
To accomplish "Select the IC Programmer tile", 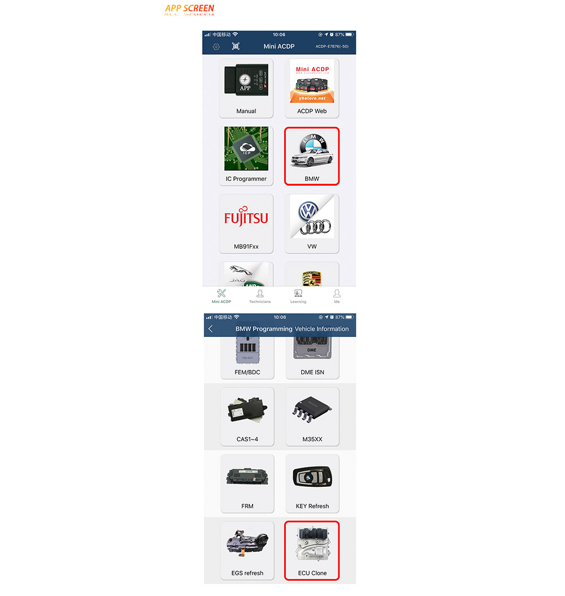I will pyautogui.click(x=246, y=156).
